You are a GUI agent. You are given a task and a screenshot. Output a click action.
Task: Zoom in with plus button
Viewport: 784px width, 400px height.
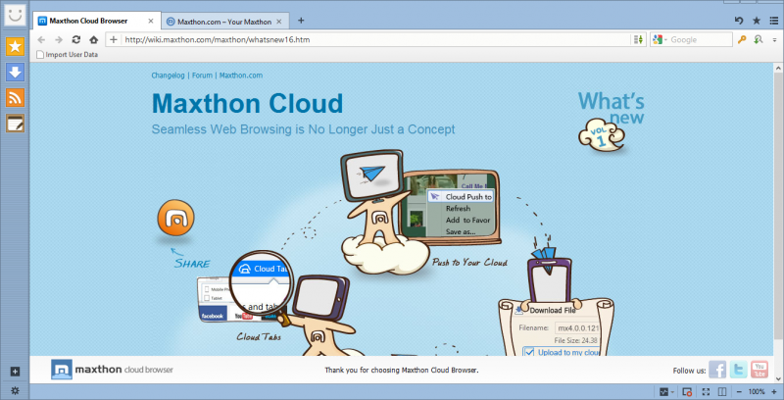click(773, 391)
